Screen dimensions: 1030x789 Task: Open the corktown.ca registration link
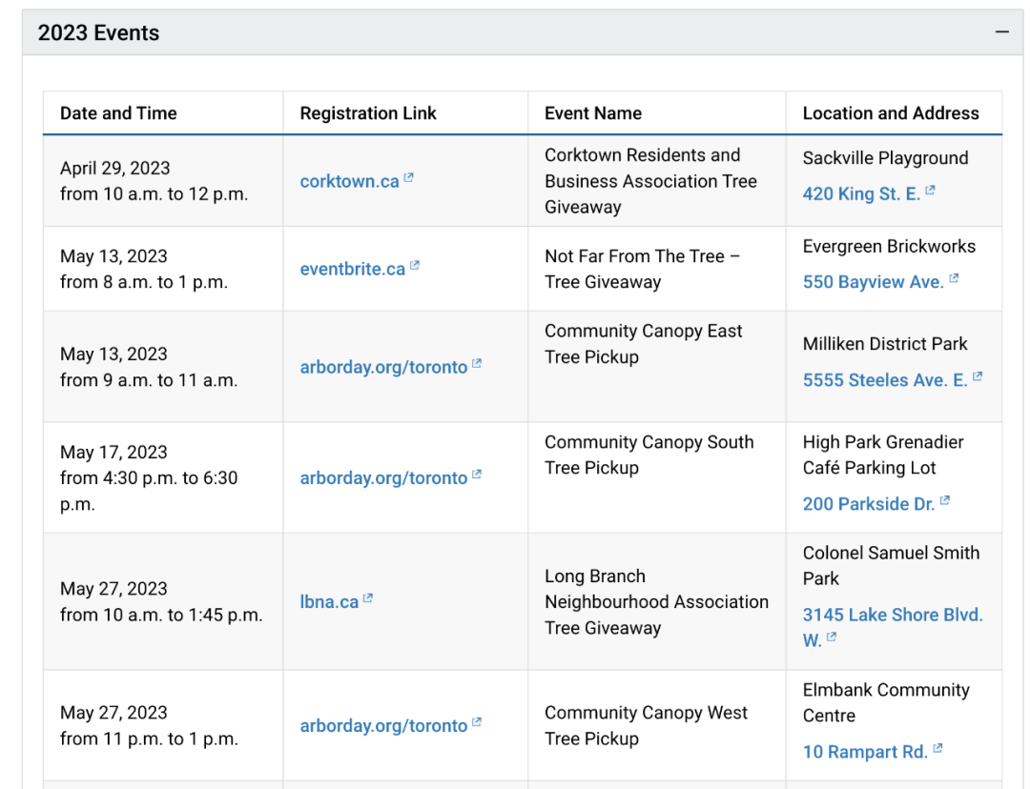(349, 181)
